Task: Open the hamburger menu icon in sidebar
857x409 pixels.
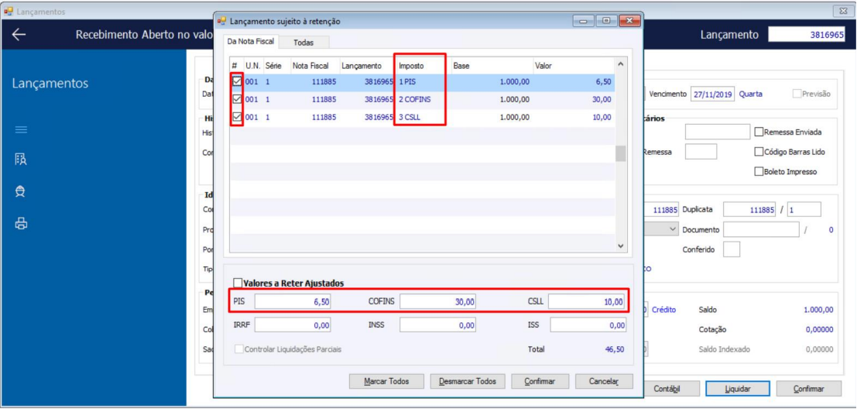Action: pyautogui.click(x=21, y=129)
